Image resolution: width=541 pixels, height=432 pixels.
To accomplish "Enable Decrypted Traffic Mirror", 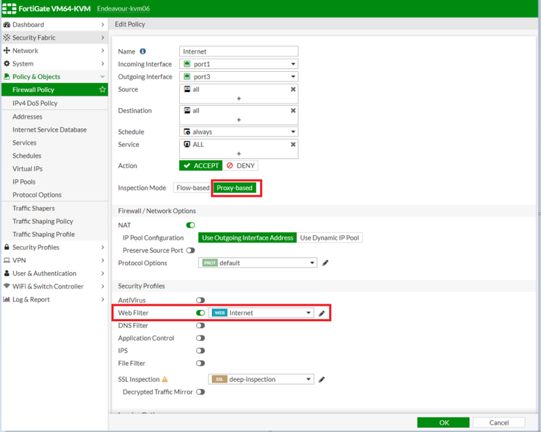I will click(201, 392).
